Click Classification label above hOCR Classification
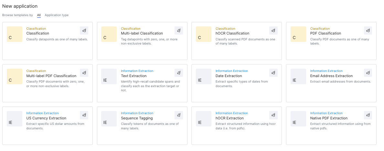Viewport: 384px width, 151px height. (225, 29)
